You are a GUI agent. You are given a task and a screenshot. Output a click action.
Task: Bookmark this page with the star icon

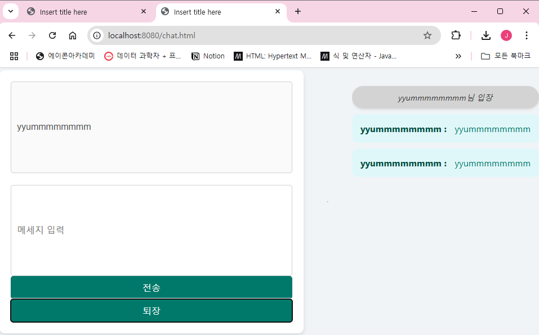pos(427,35)
